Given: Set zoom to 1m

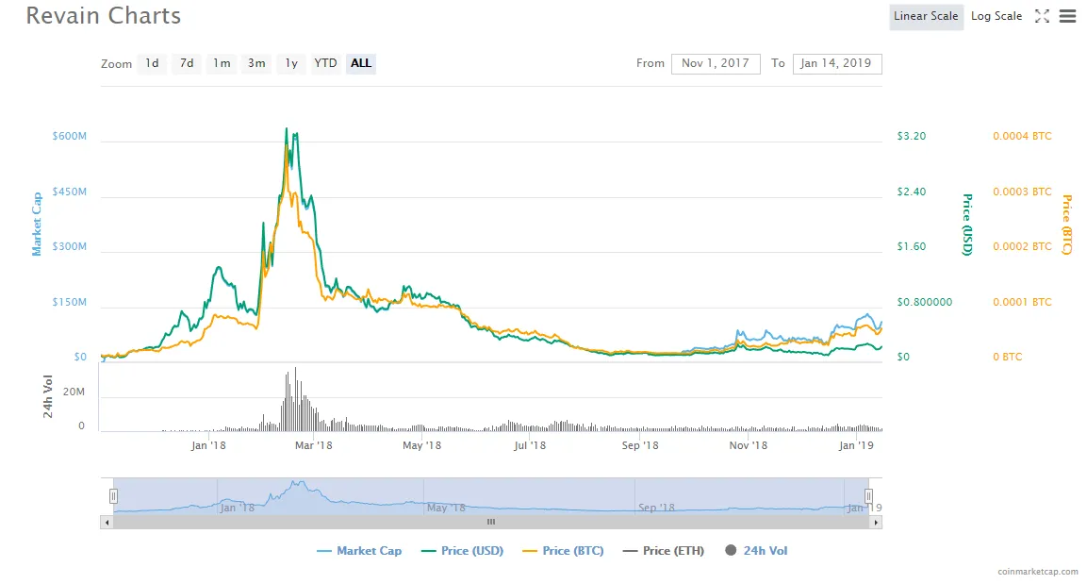Looking at the screenshot, I should pyautogui.click(x=222, y=63).
